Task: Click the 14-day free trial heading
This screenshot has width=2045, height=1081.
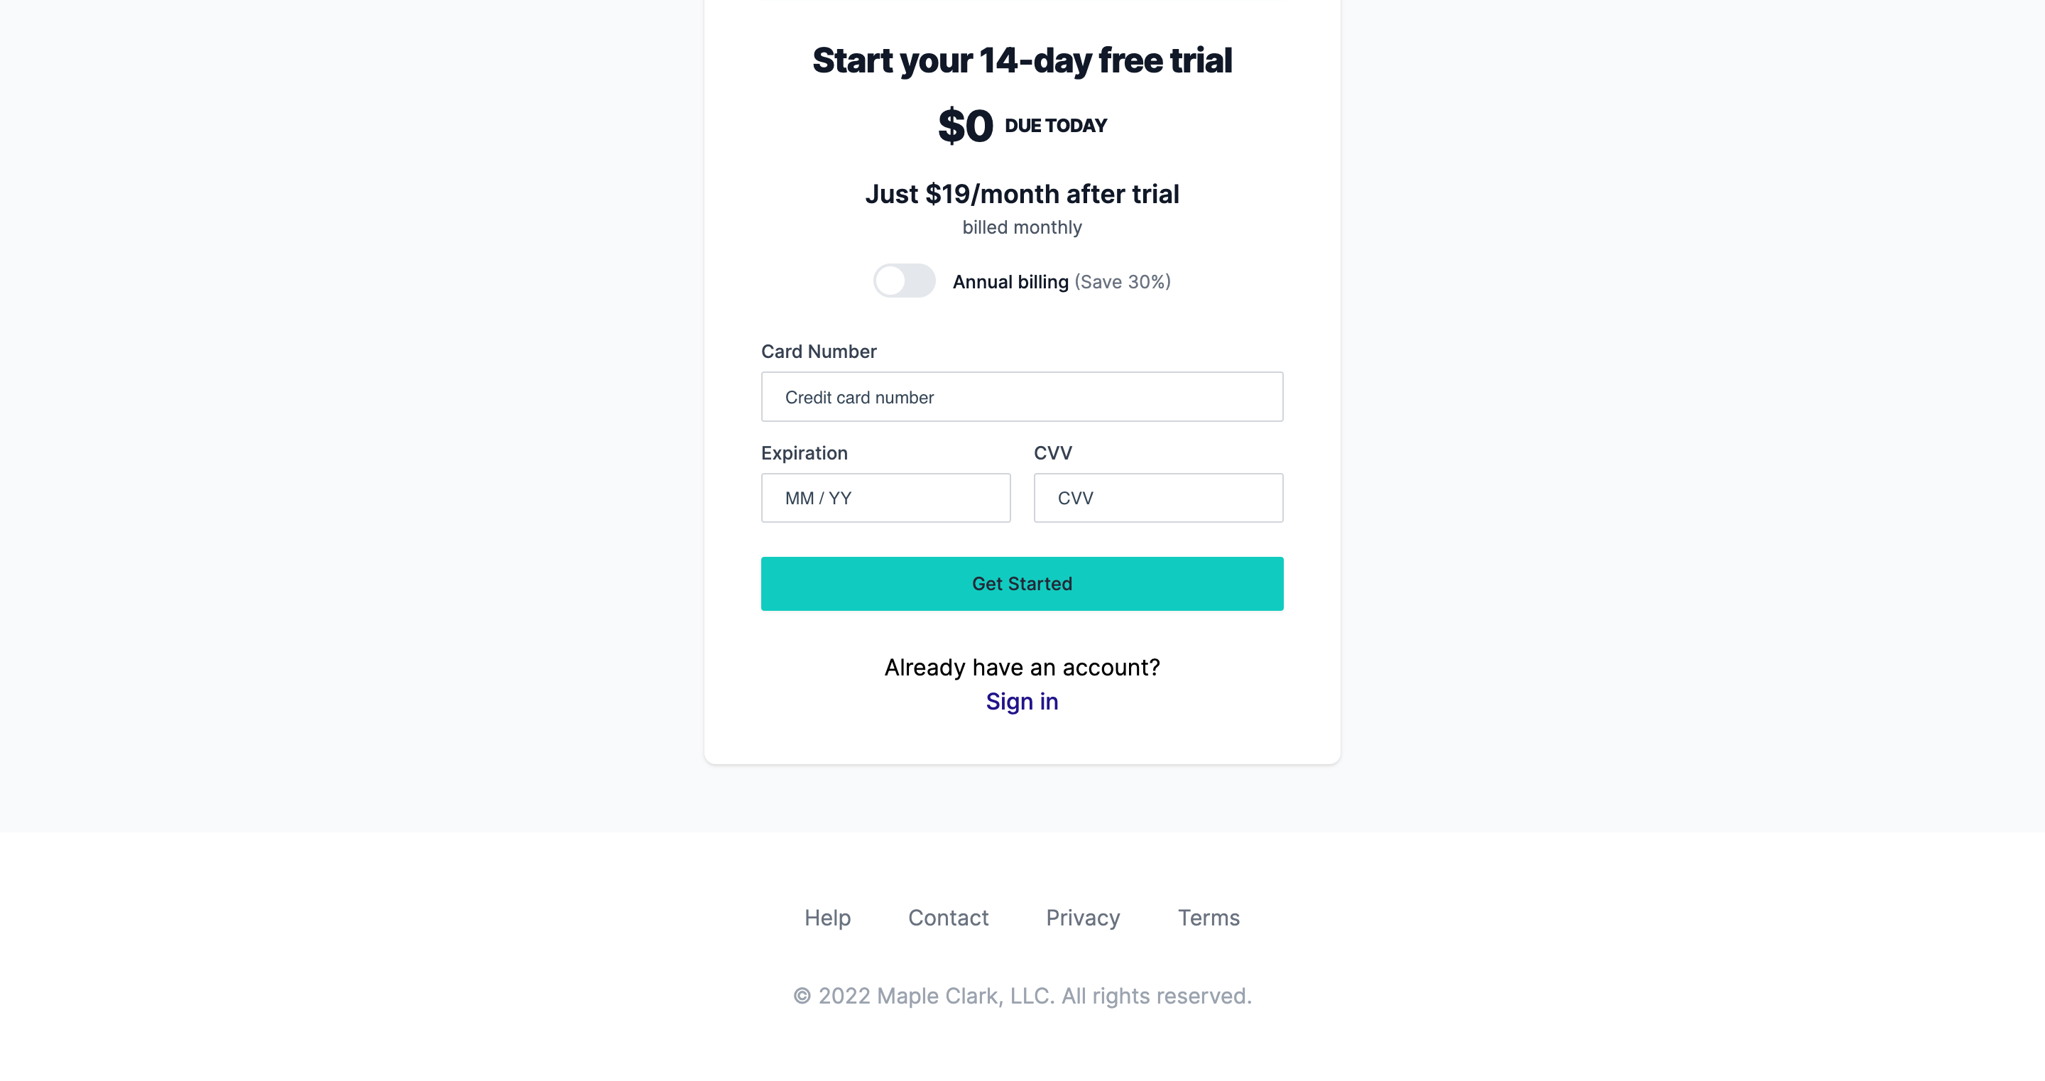Action: point(1022,60)
